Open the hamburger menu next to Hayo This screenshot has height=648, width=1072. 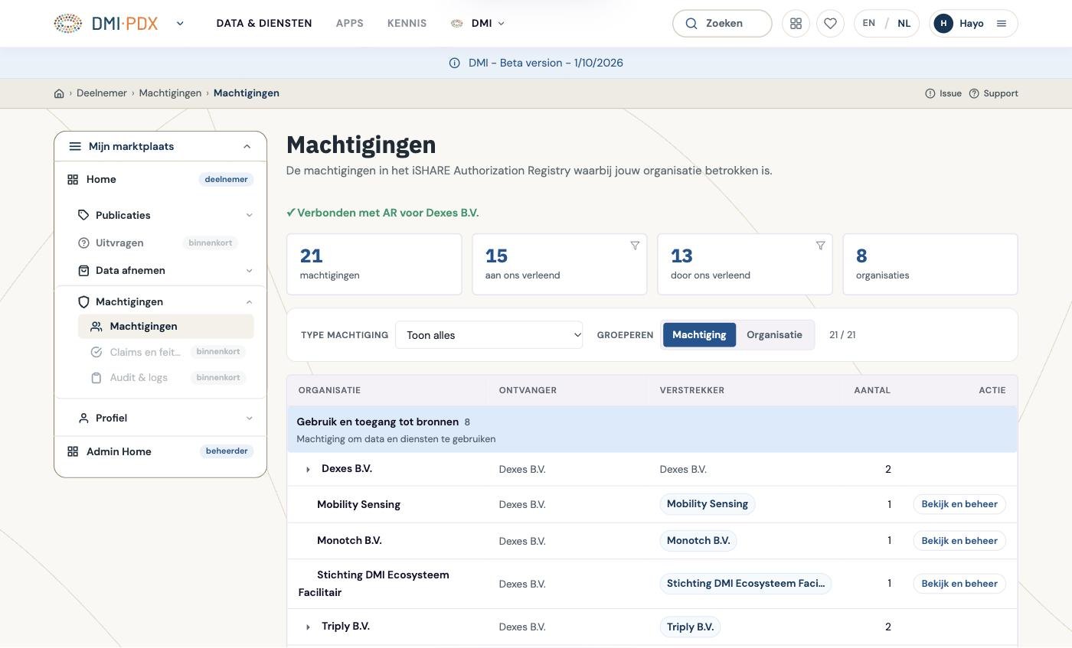click(x=1001, y=23)
